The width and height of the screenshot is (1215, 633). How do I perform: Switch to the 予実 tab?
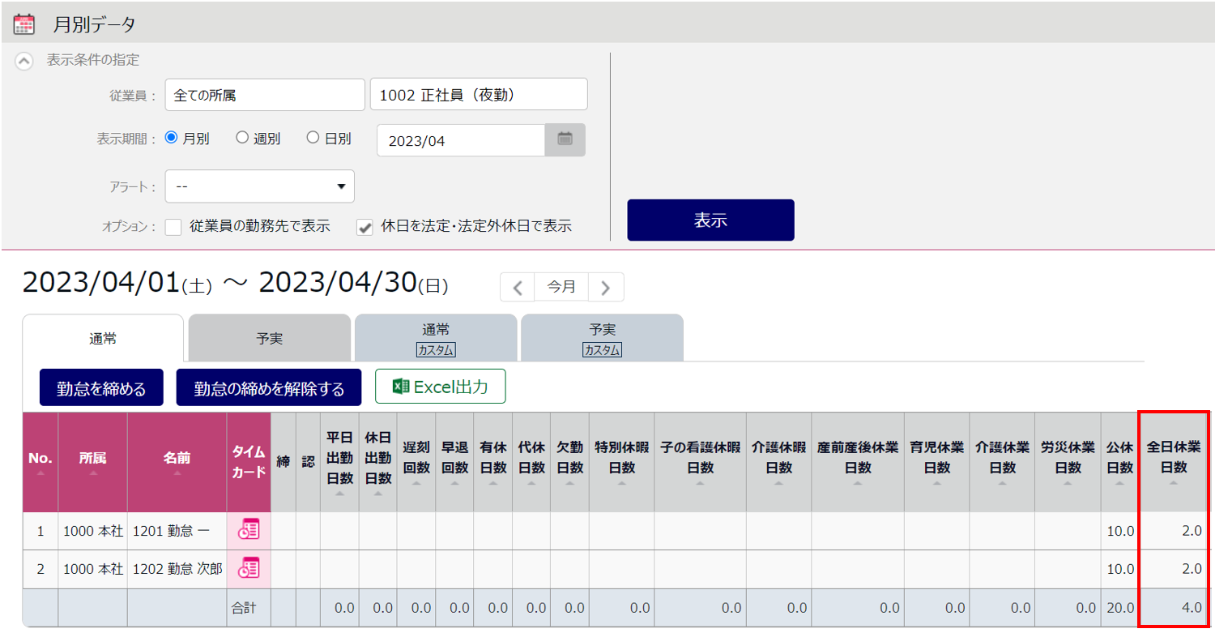[x=269, y=339]
